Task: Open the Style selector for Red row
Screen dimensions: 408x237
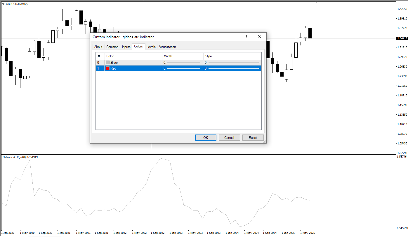Action: click(232, 68)
